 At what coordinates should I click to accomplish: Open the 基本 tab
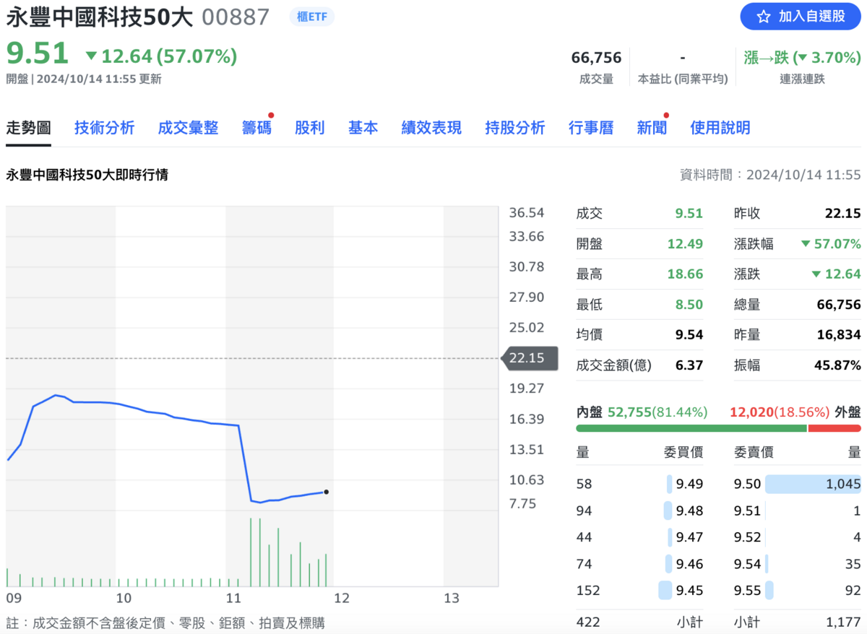tap(363, 128)
